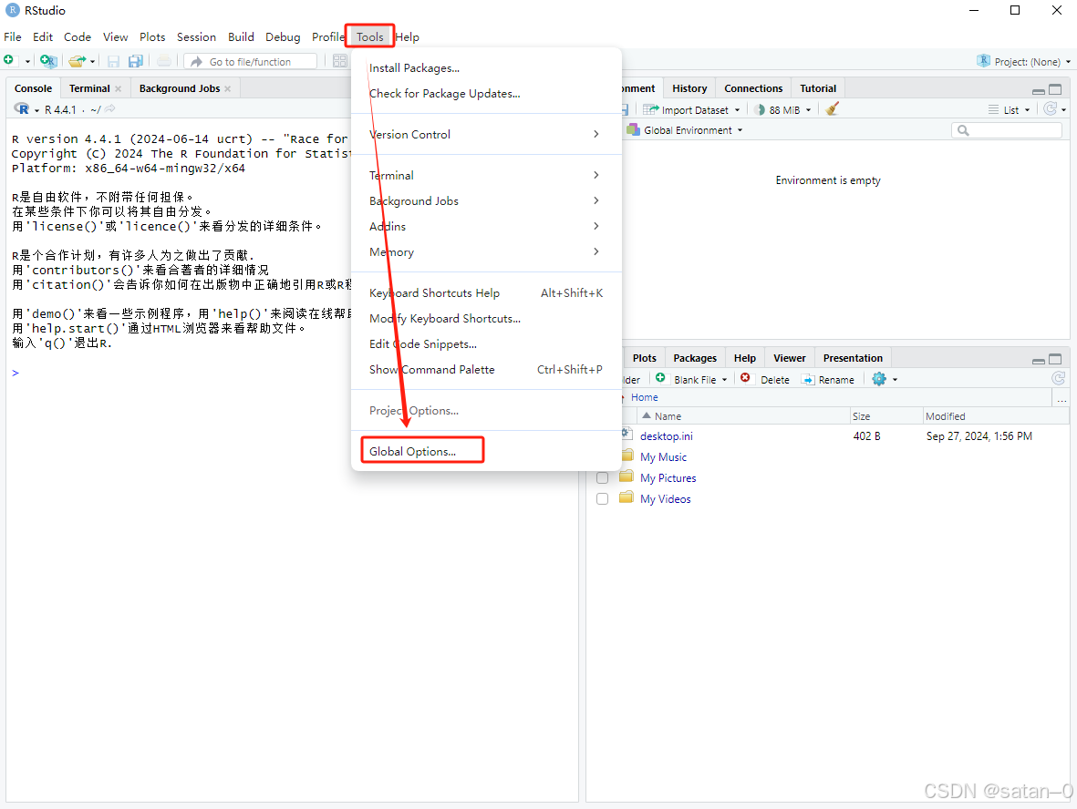This screenshot has height=809, width=1077.
Task: Tick the checkbox beside My Pictures
Action: coord(603,477)
